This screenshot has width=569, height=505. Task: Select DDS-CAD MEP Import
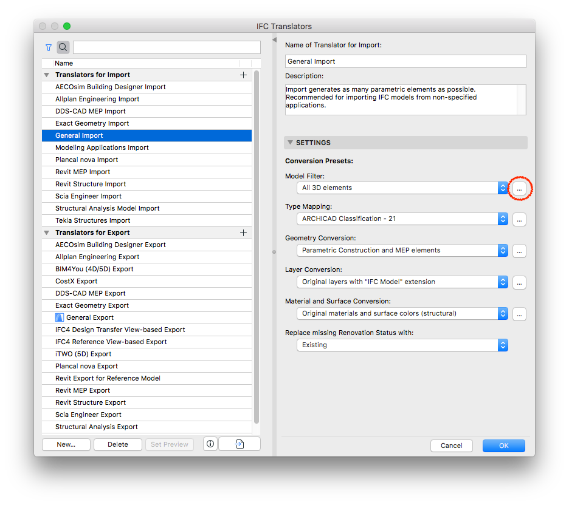[147, 111]
